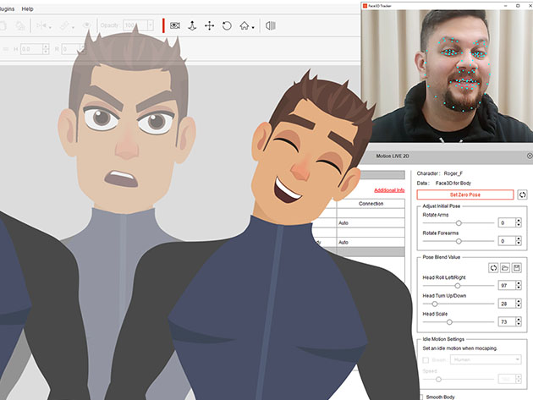
Task: Click the Rotate Forearms slider
Action: click(x=458, y=241)
